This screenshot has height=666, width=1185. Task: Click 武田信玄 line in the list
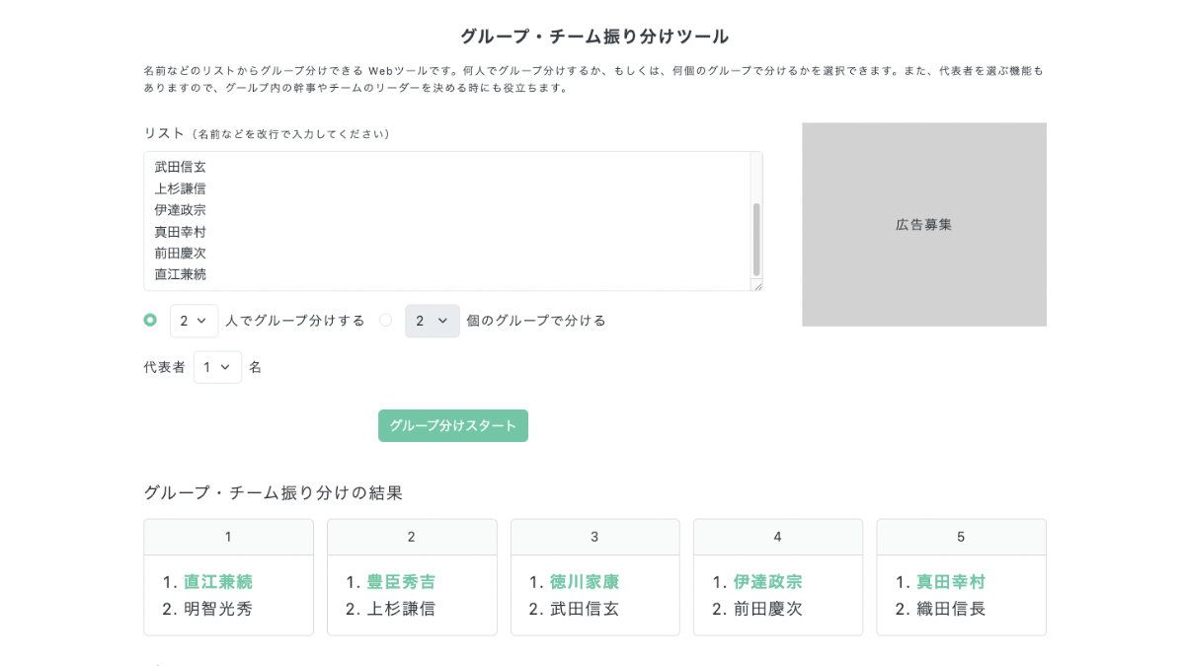[181, 167]
